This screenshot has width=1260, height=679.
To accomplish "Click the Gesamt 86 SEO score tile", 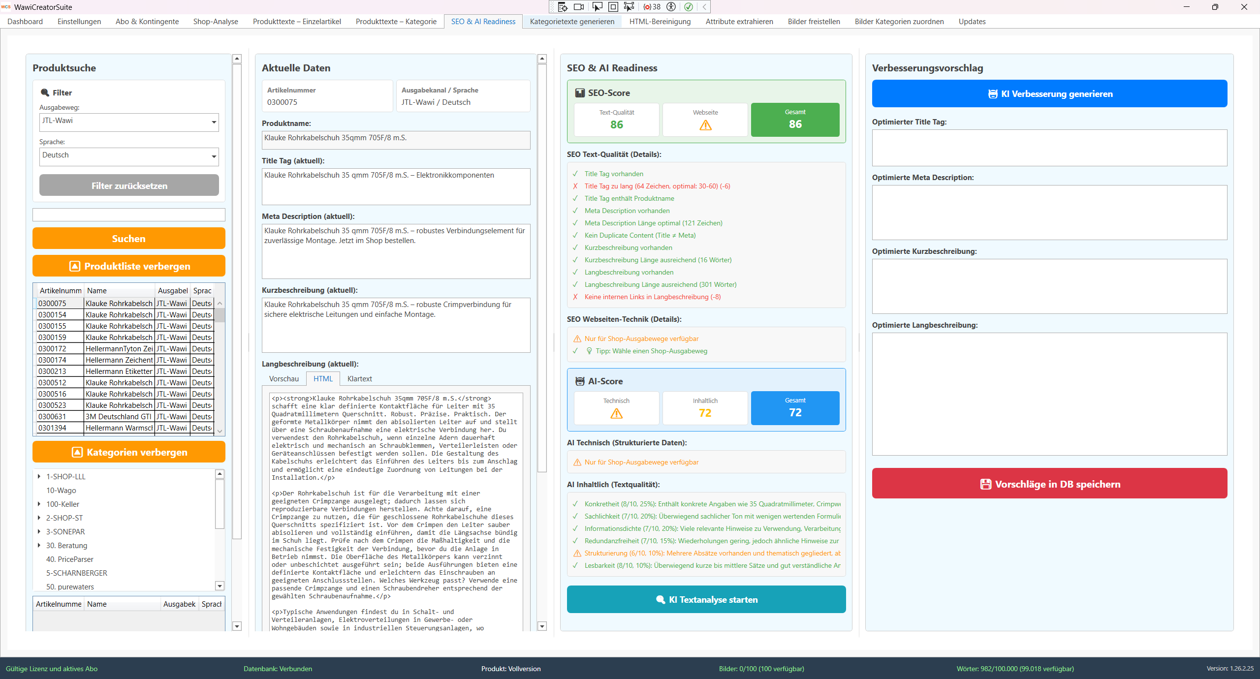I will [x=795, y=120].
